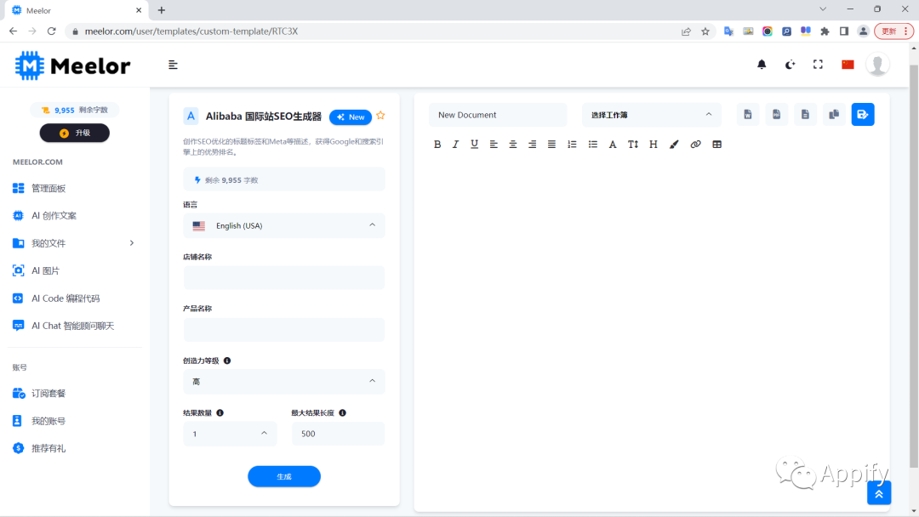This screenshot has width=919, height=517.
Task: Expand 我的文件 sidebar submenu
Action: [x=73, y=243]
